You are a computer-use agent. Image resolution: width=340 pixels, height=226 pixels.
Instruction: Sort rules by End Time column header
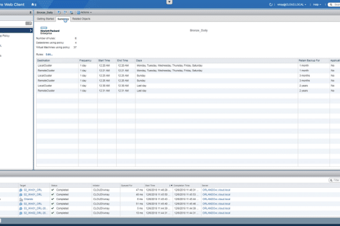click(x=126, y=60)
